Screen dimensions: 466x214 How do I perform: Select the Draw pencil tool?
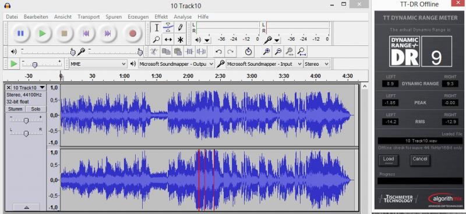tap(180, 27)
